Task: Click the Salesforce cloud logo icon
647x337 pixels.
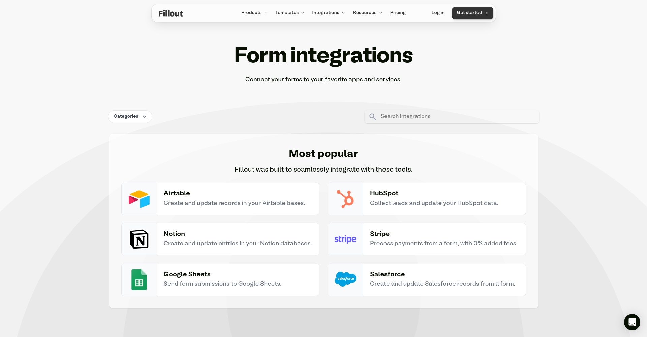Action: 345,279
